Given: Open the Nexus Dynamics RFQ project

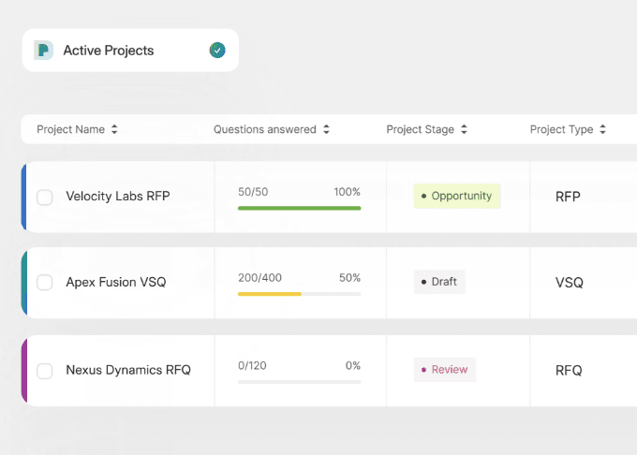Looking at the screenshot, I should click(128, 371).
